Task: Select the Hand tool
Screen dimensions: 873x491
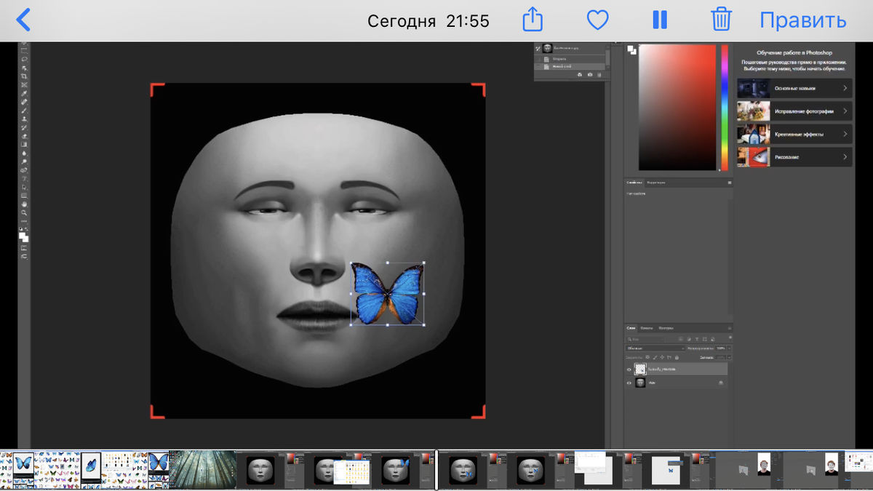Action: click(24, 204)
